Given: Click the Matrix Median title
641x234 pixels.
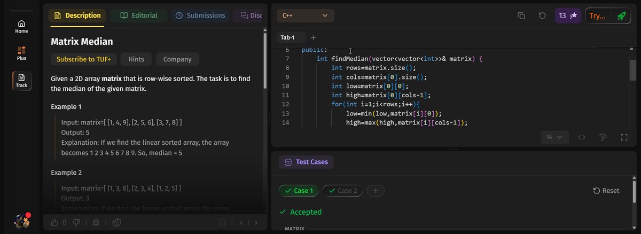Looking at the screenshot, I should (x=82, y=42).
